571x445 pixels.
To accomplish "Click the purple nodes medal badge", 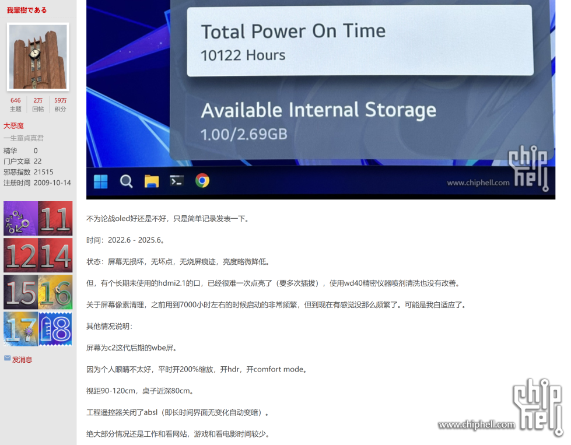I will (21, 219).
